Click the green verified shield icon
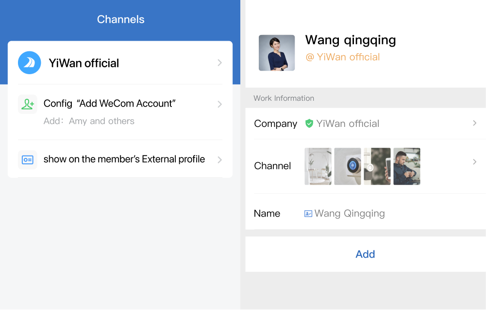This screenshot has height=310, width=486. point(309,124)
